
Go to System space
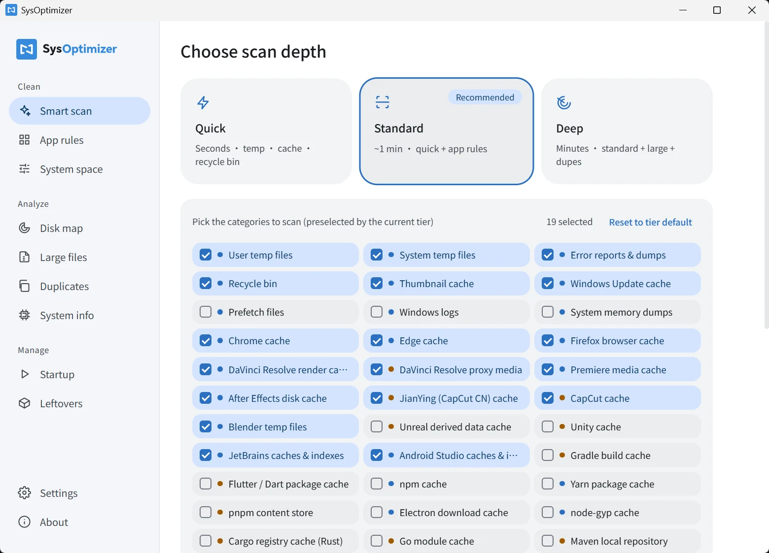79,169
